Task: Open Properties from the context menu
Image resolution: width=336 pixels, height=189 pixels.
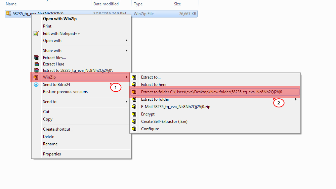Action: click(81, 154)
